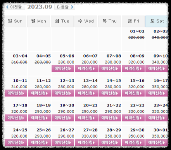
Task: Request reservation for 25~26
Action: 40,142
